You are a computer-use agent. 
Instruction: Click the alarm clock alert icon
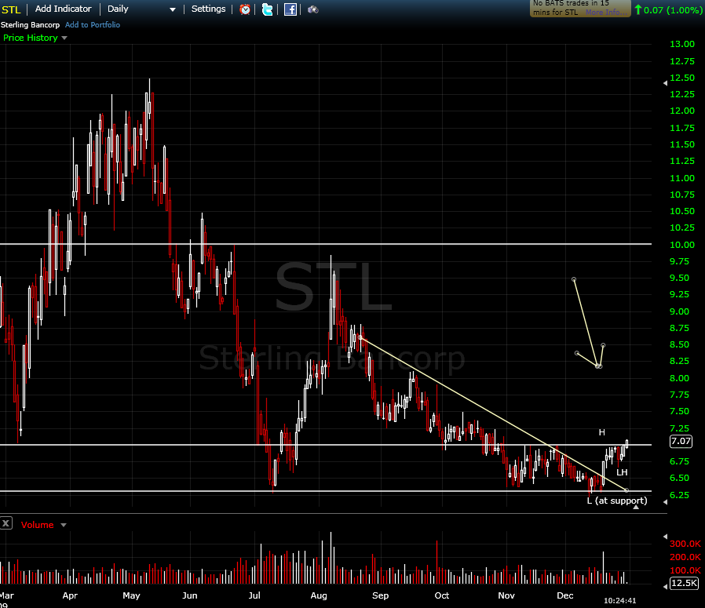point(245,9)
